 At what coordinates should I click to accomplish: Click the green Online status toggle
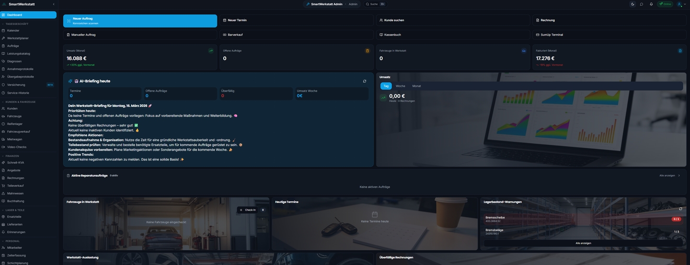click(665, 4)
